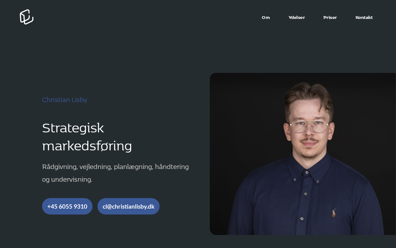Click the word markedsføring in the heading
Screen dimensions: 396x248
point(87,146)
